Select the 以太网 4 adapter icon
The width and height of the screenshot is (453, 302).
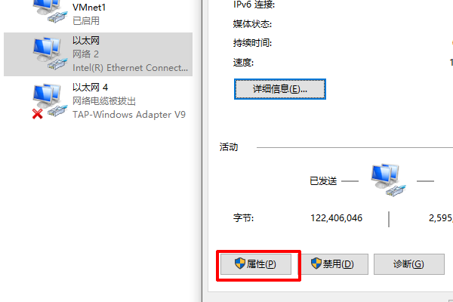(x=50, y=100)
